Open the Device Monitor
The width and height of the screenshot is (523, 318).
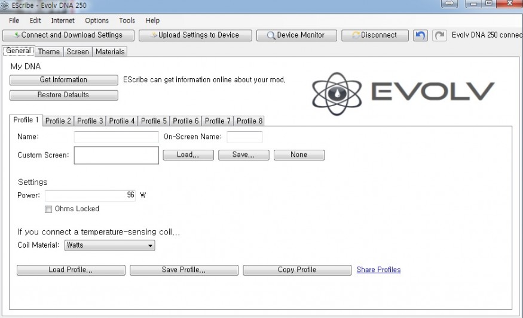296,35
